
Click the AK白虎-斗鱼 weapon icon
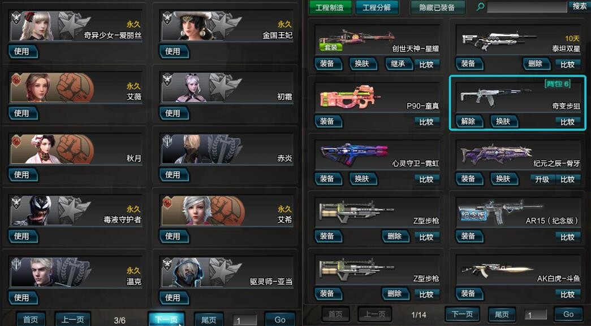[x=497, y=270]
